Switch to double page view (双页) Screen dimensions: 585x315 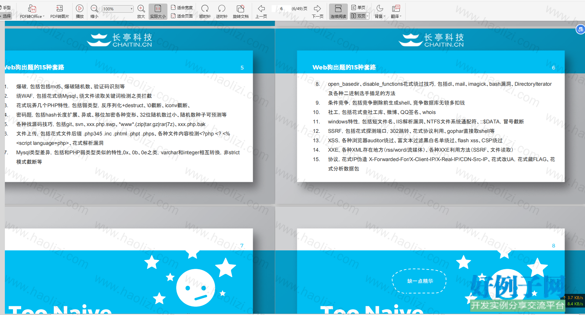358,16
